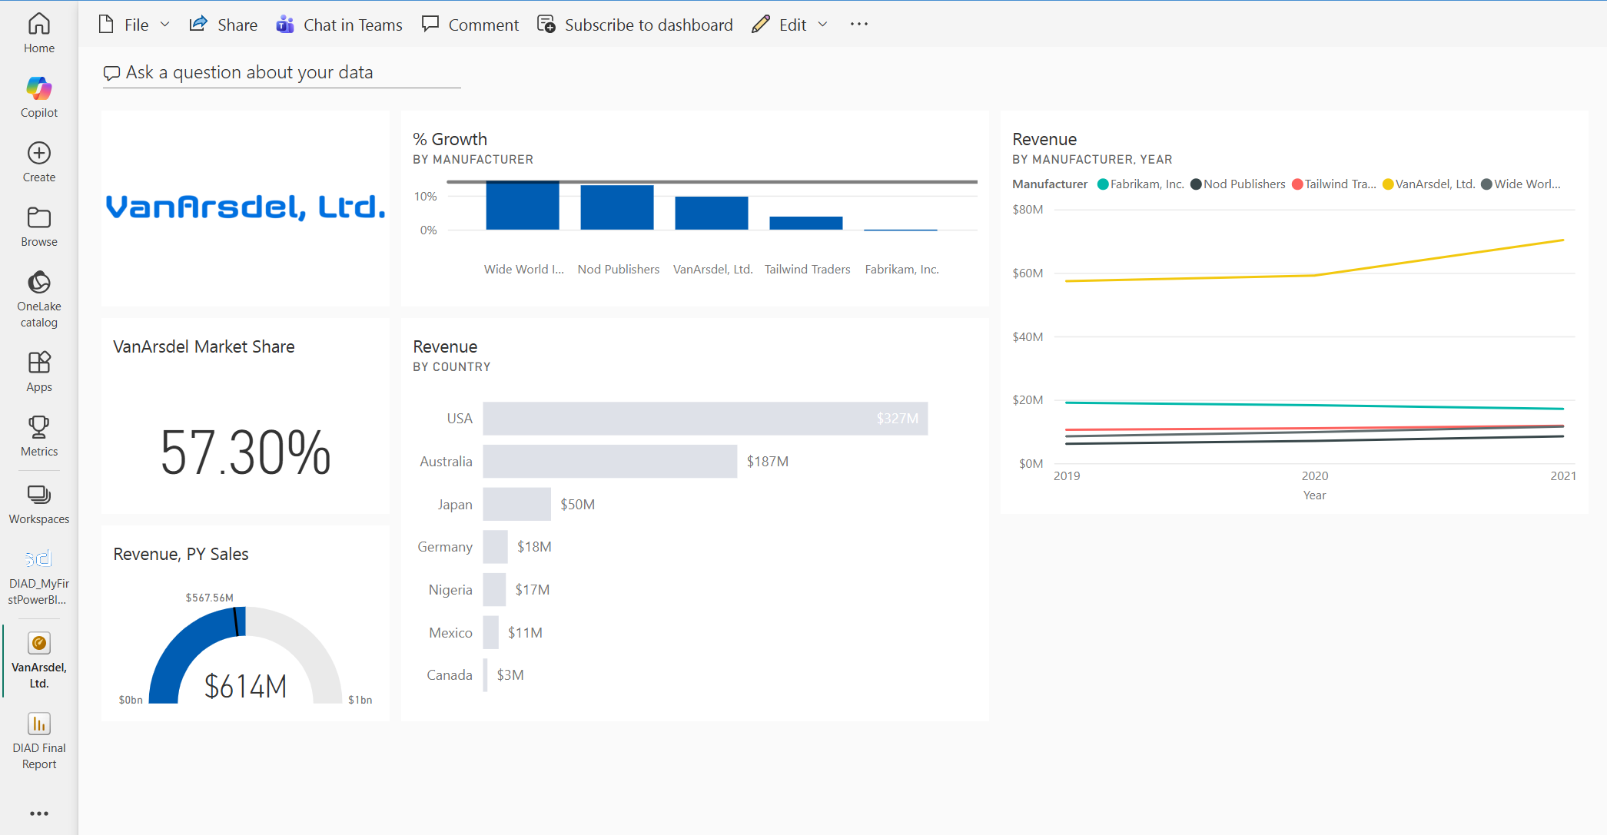Click the Create plus icon
1607x835 pixels.
point(38,154)
